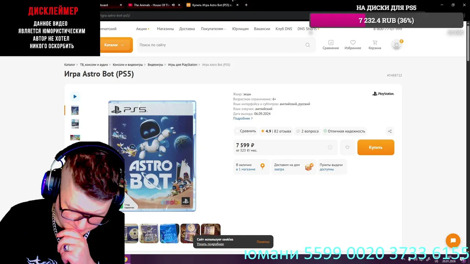
Task: Click the speaker icon on YouTube tab
Action: pyautogui.click(x=173, y=5)
